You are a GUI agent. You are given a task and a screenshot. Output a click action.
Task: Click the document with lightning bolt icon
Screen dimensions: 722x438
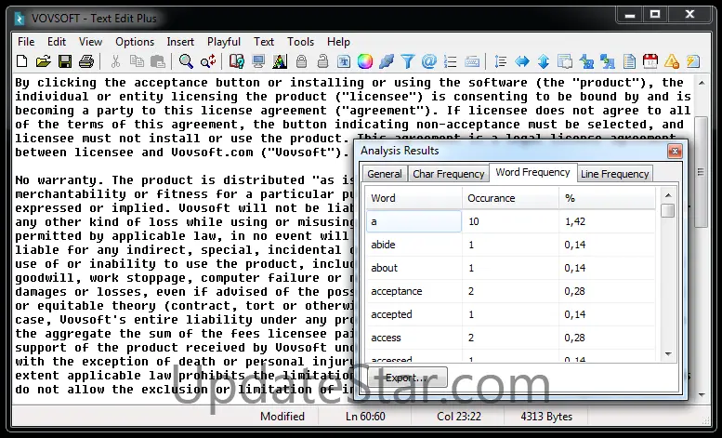(x=693, y=60)
